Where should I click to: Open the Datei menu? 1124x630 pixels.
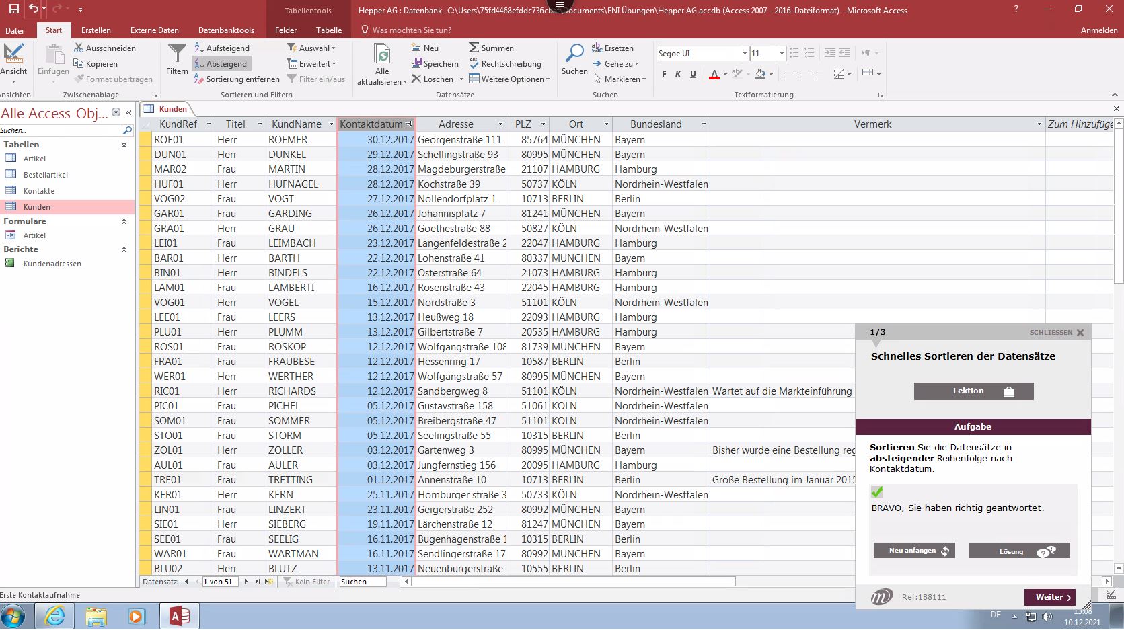[x=15, y=30]
